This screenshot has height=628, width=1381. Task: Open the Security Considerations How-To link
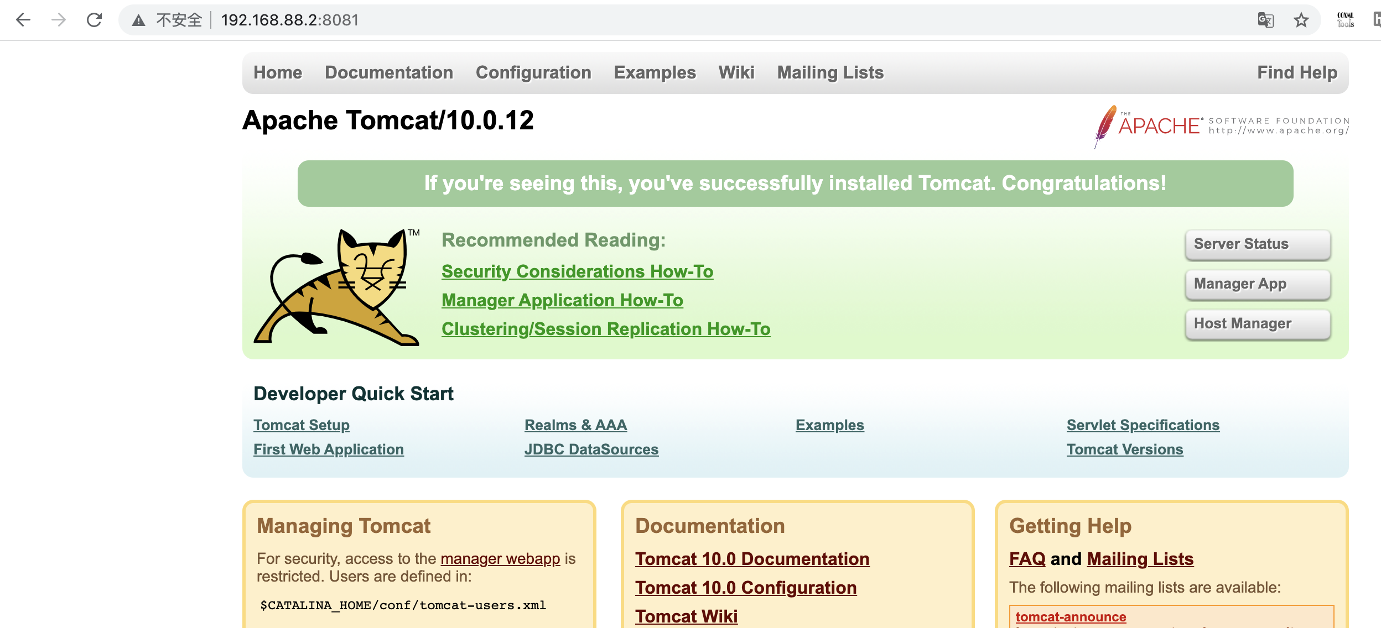tap(577, 271)
